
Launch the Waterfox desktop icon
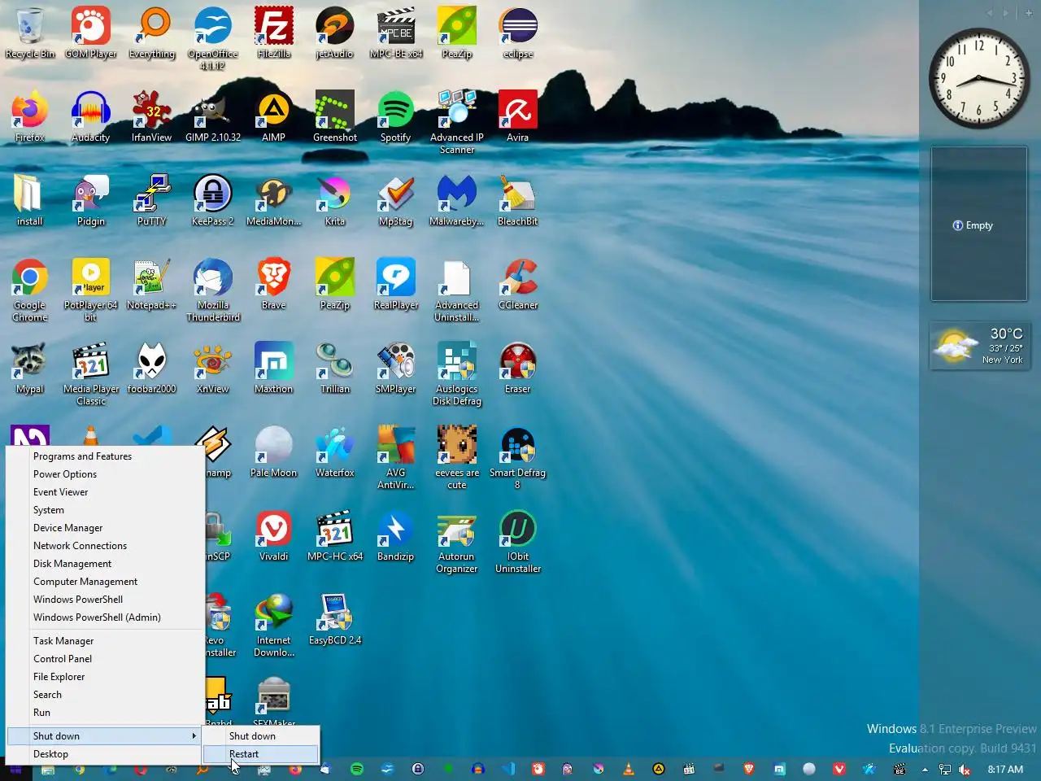click(x=335, y=452)
